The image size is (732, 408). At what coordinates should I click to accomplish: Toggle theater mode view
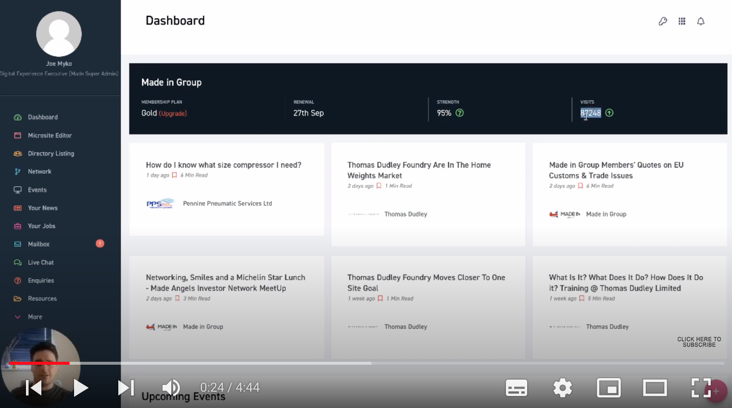(x=655, y=388)
